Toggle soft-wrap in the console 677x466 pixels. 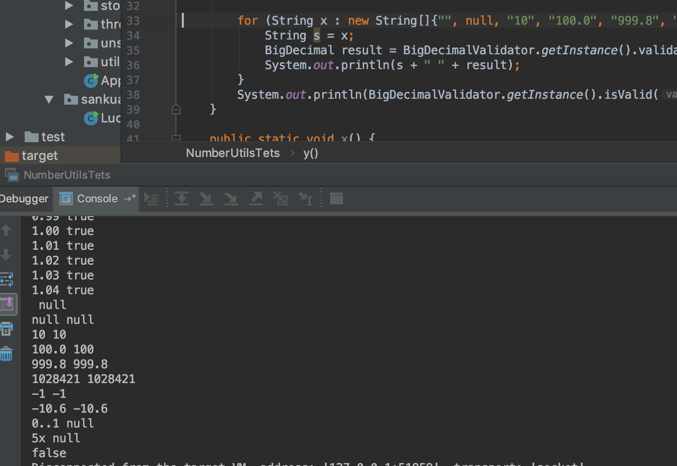click(6, 279)
